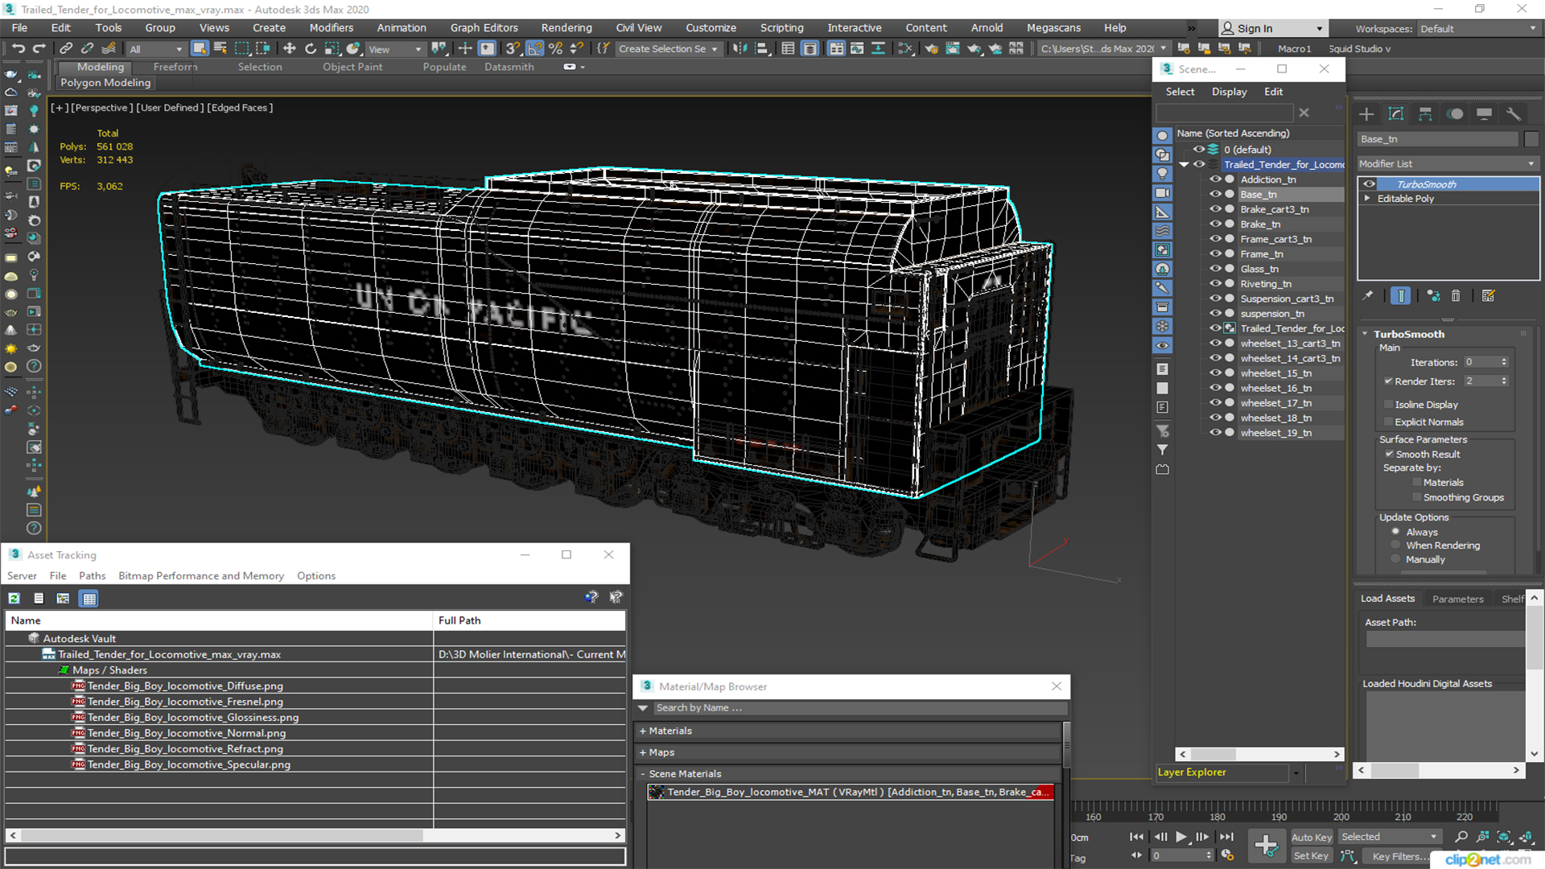The width and height of the screenshot is (1545, 869).
Task: Toggle TurboSmooth modifier eye icon
Action: click(x=1369, y=184)
